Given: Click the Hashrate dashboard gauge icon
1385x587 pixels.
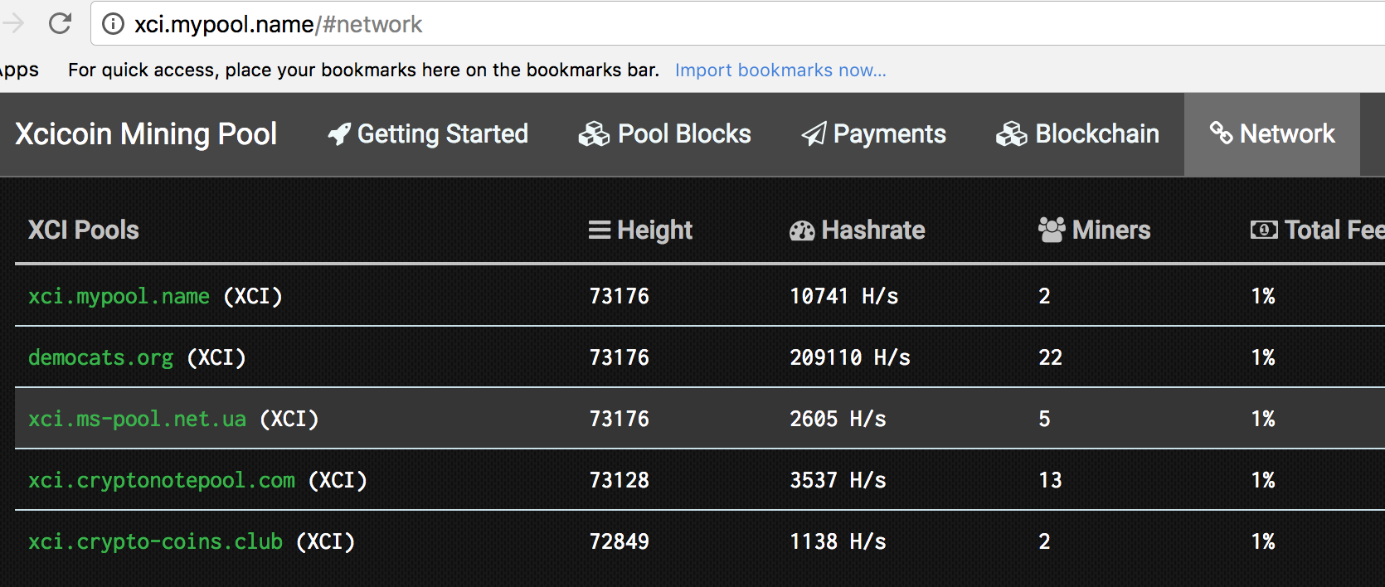Looking at the screenshot, I should 802,230.
